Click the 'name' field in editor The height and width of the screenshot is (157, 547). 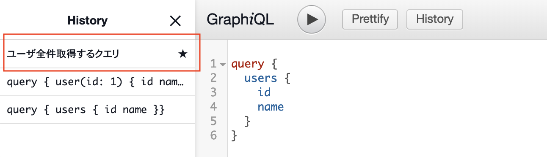click(x=271, y=107)
